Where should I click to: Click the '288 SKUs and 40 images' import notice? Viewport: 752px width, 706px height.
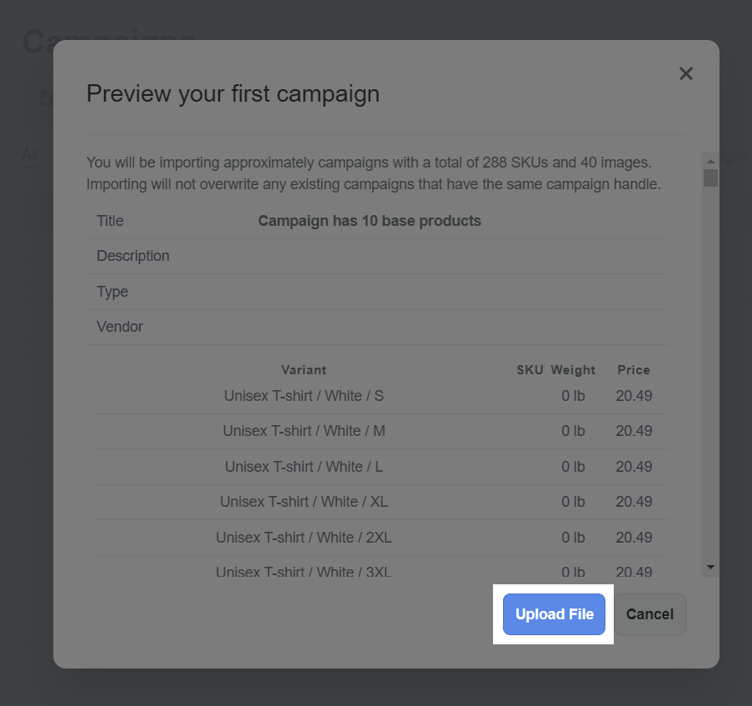(374, 173)
